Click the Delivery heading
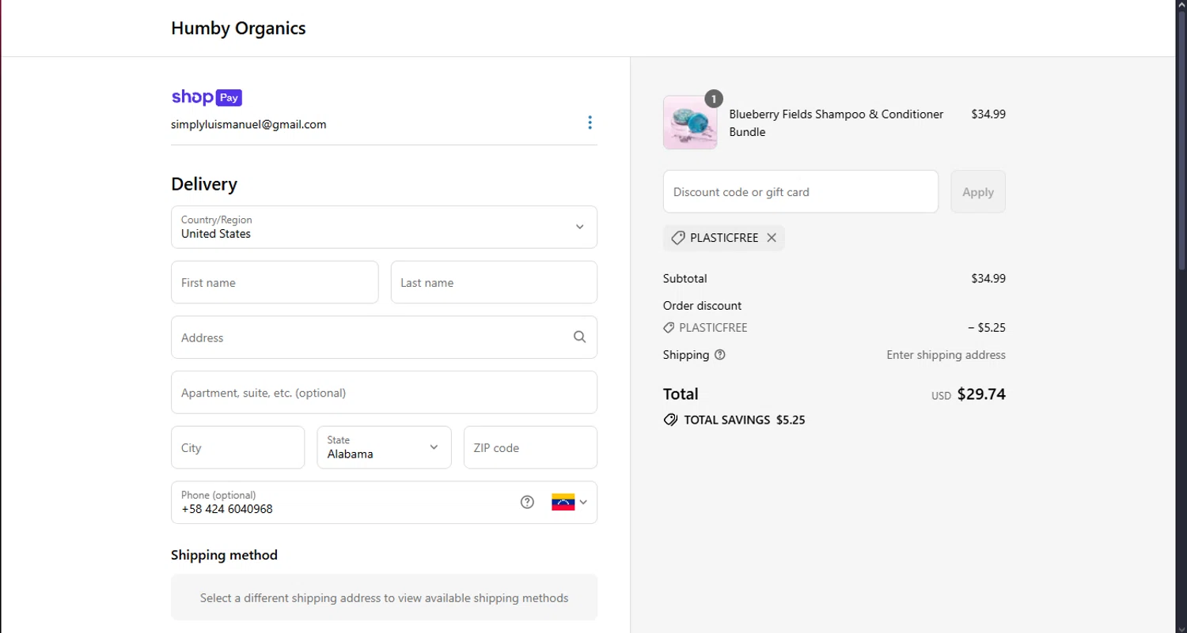The height and width of the screenshot is (633, 1187). (x=204, y=183)
